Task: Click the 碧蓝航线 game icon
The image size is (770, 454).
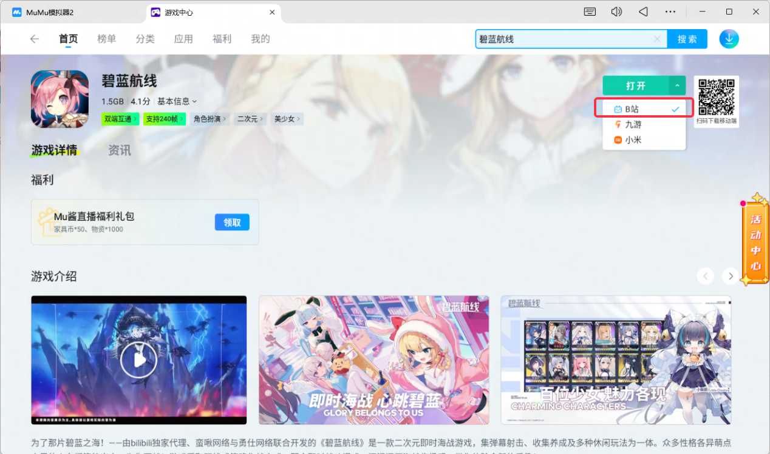Action: [x=60, y=99]
